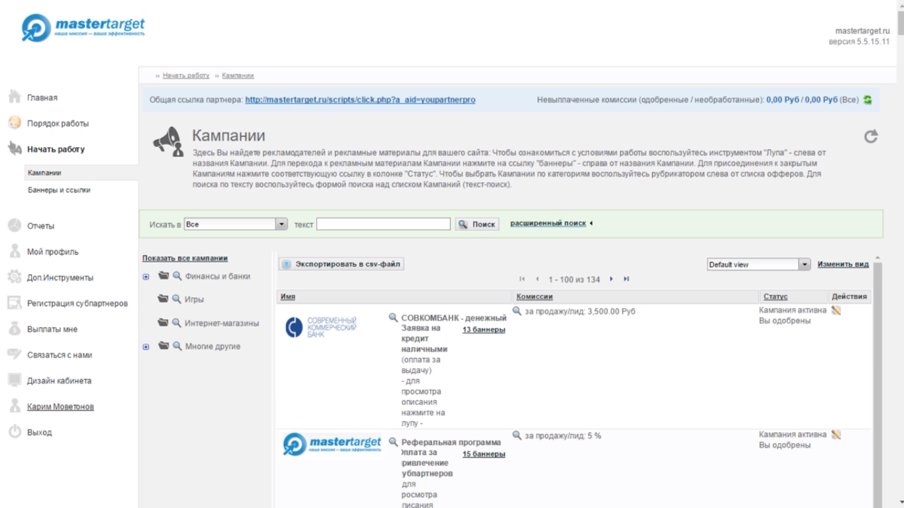Click the up arrow of the campaigns table scrollbar
Image resolution: width=904 pixels, height=508 pixels.
coord(878,258)
